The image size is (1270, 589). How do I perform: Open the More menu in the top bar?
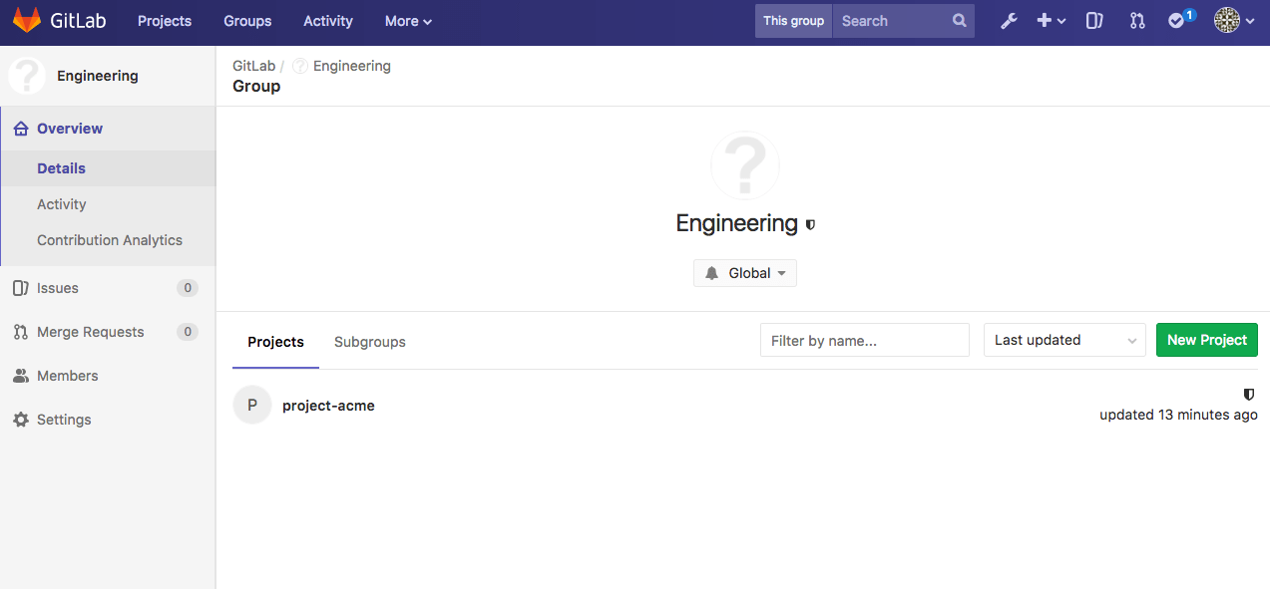(x=407, y=20)
